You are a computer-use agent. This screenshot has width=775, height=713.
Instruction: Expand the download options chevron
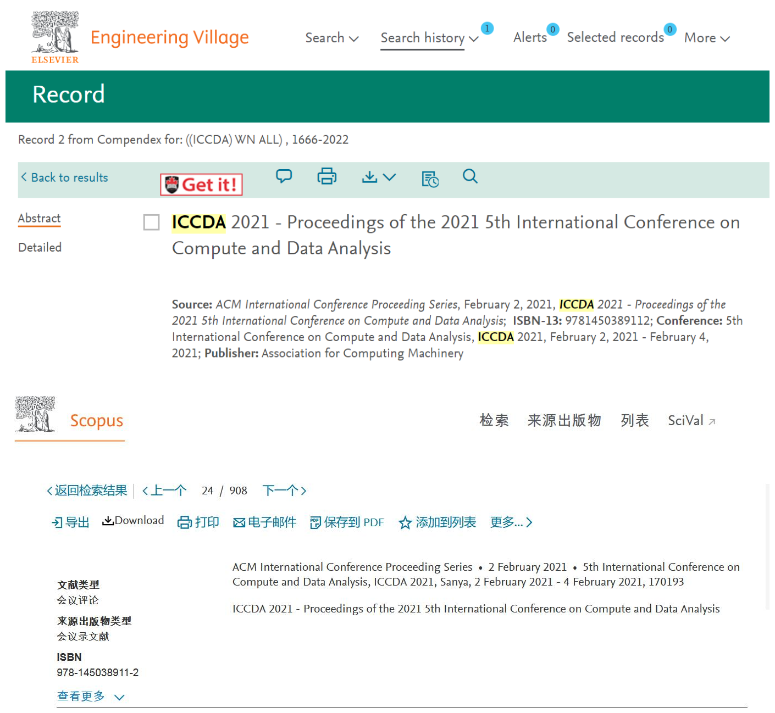coord(389,177)
